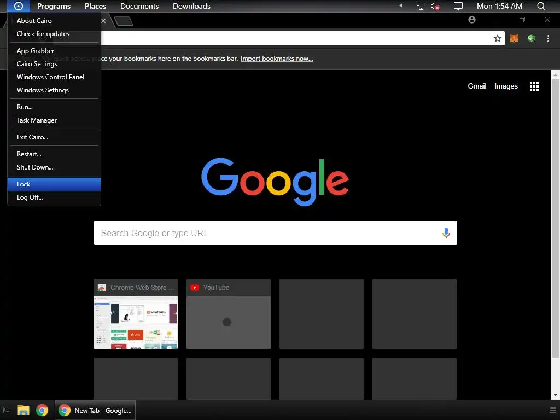The image size is (560, 420).
Task: Open File Explorer from the taskbar
Action: pos(23,410)
